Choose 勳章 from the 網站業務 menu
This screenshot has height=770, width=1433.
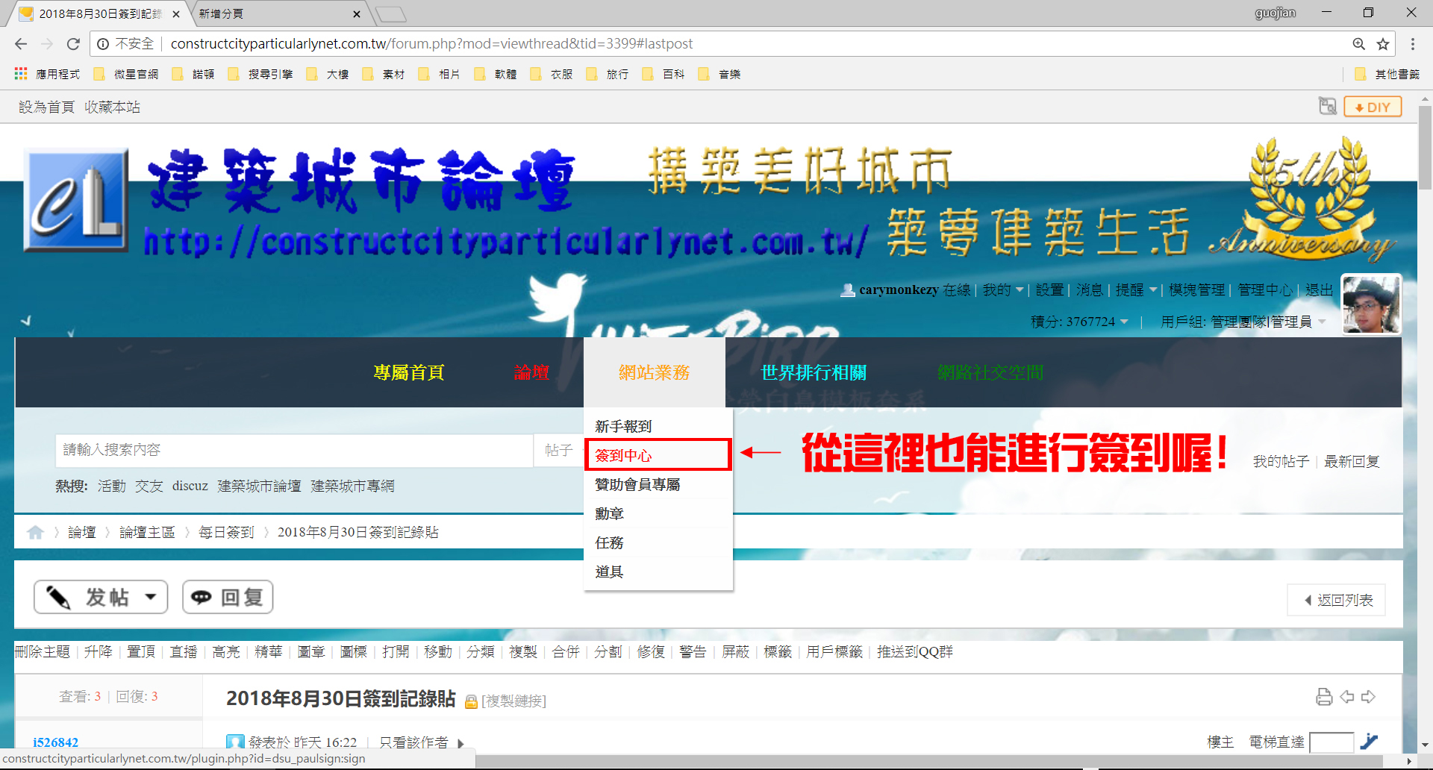[x=609, y=513]
